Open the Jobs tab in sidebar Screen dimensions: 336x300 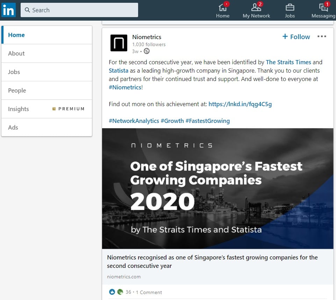coord(47,72)
